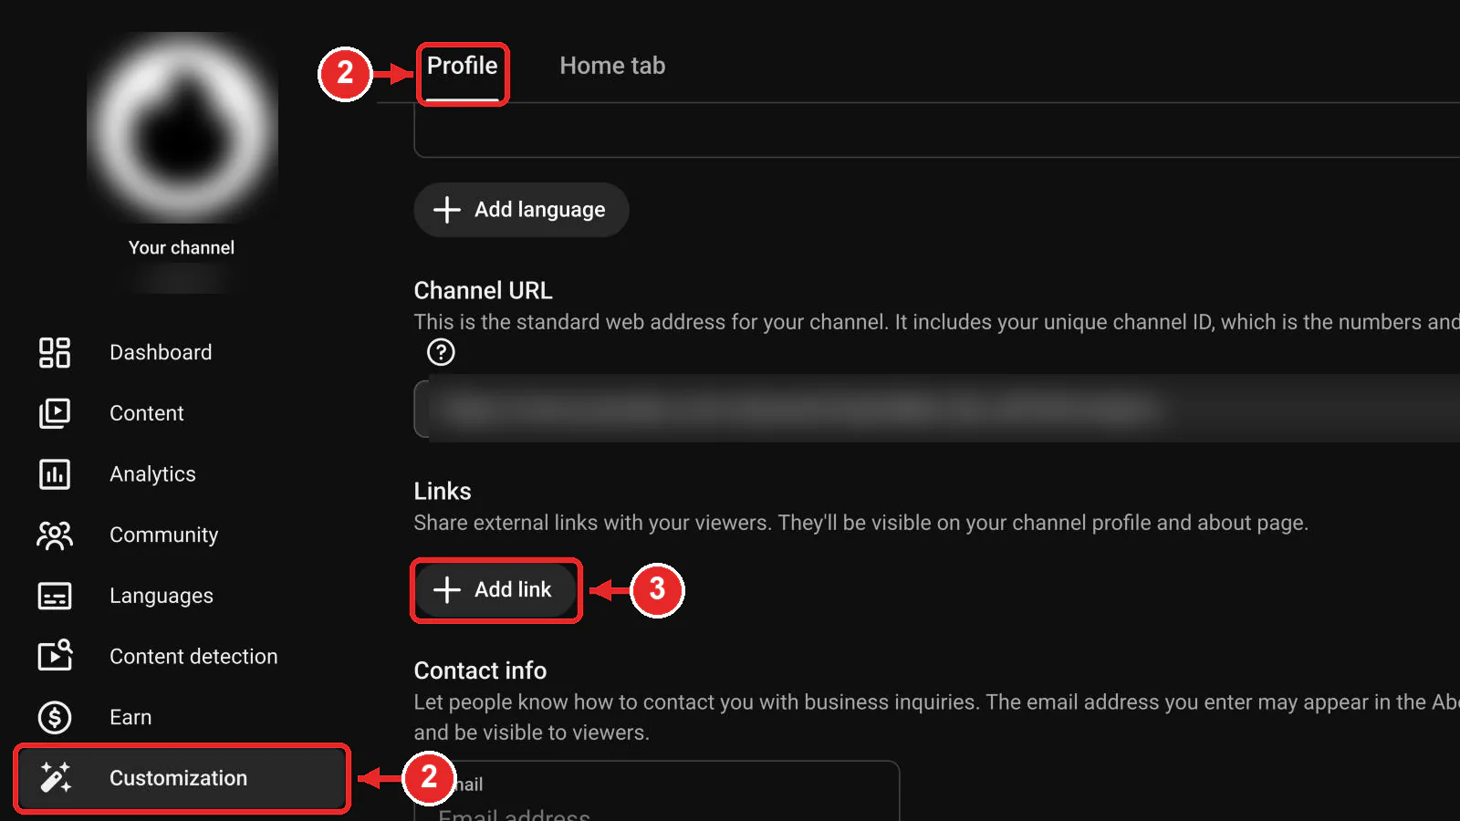Open the Analytics bar chart icon
The image size is (1460, 821).
(55, 474)
